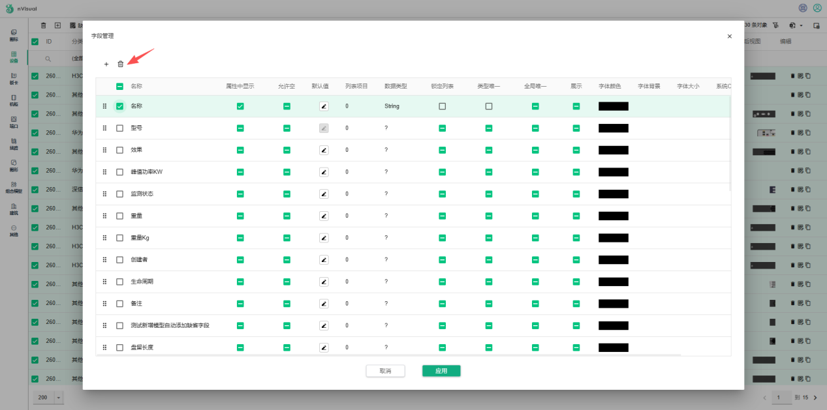Click the 取消 button

[385, 371]
